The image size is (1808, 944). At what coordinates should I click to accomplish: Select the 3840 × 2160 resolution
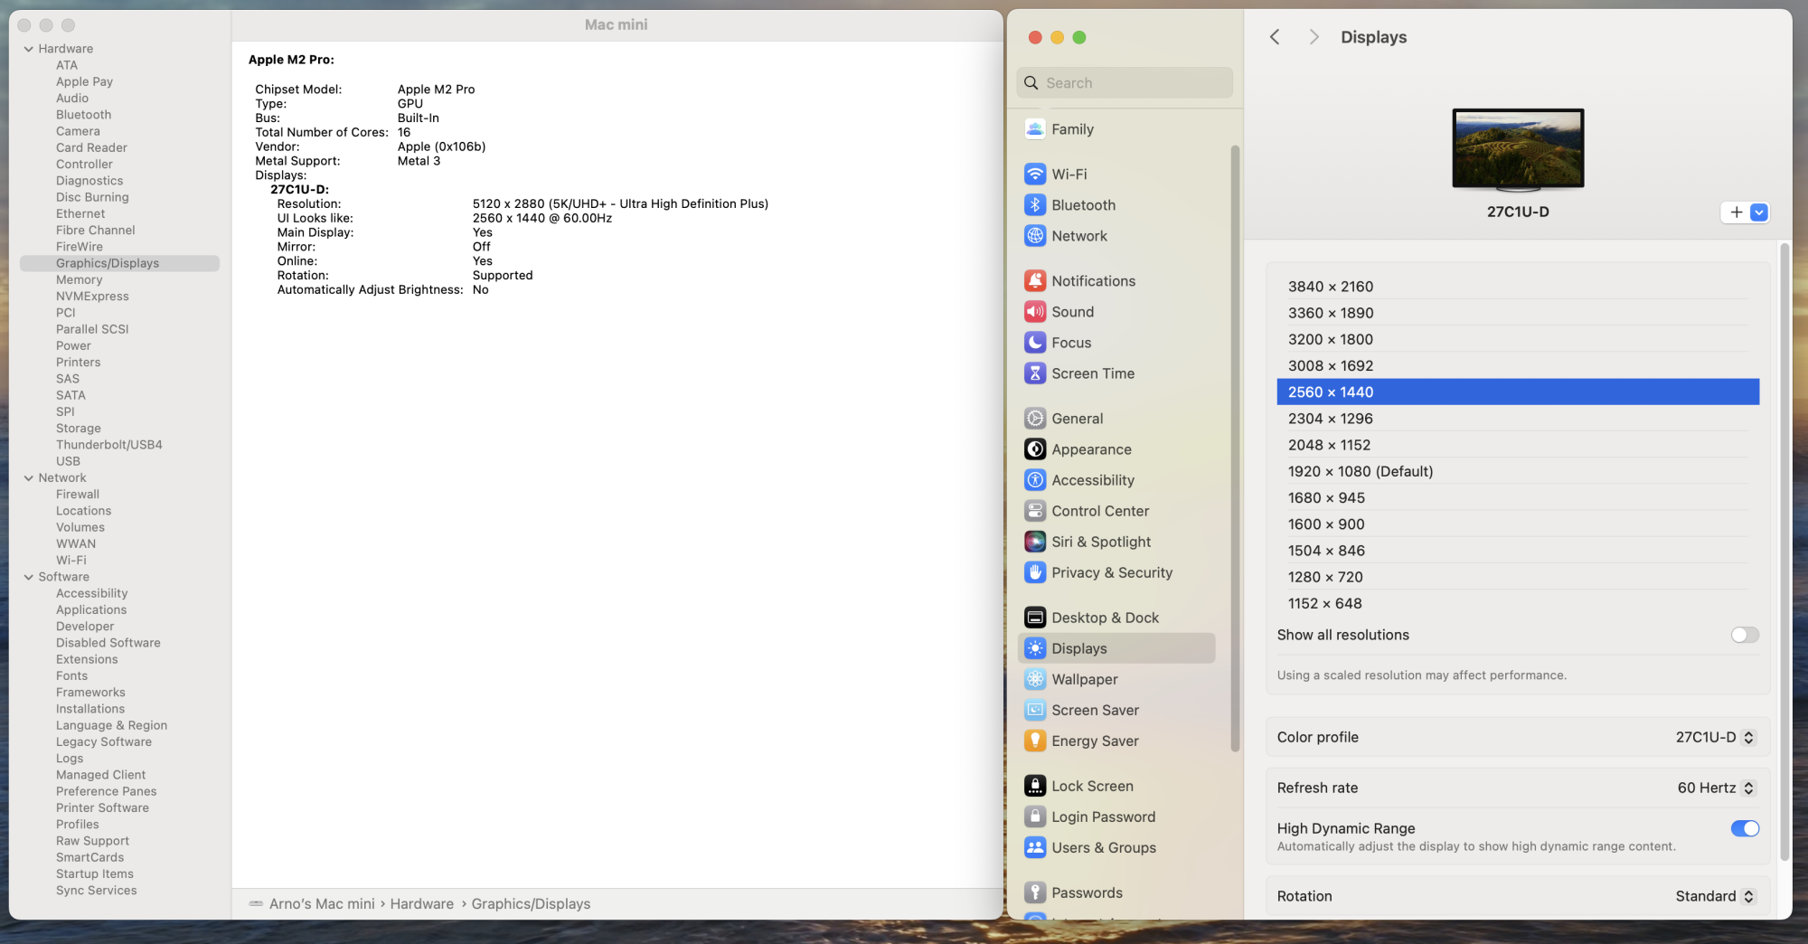[x=1518, y=287]
